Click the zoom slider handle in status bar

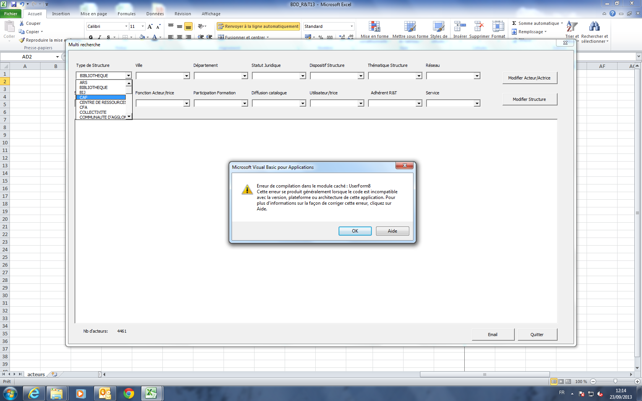pos(615,382)
